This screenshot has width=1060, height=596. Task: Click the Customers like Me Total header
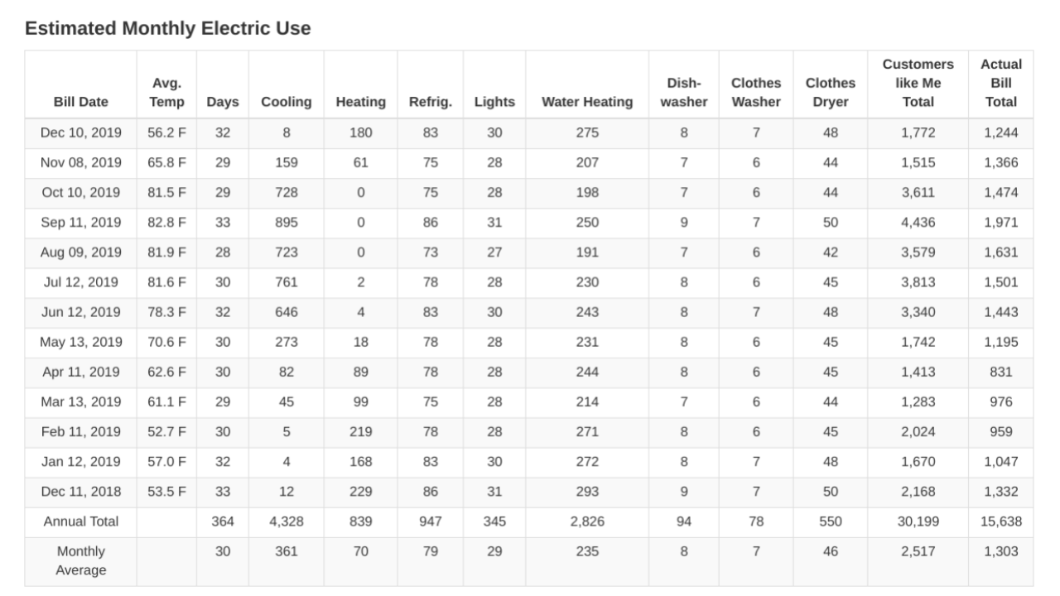click(x=918, y=83)
